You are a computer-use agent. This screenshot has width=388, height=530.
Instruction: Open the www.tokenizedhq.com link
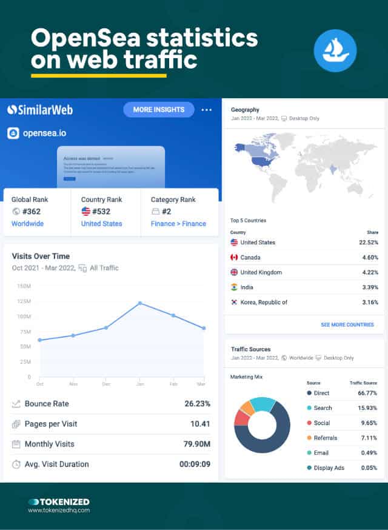coord(59,511)
